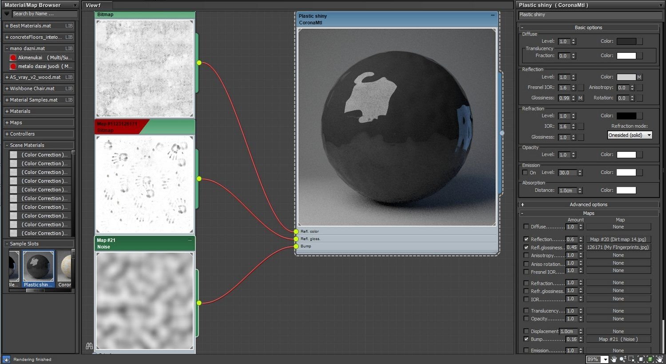Click Pan to Selected hand icon
Viewport: 666px width, 364px height.
(x=659, y=359)
